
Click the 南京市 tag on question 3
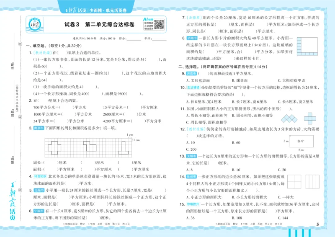(x=39, y=128)
